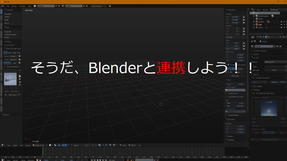Enable Lock to Cursor checkbox
This screenshot has width=287, height=161.
point(226,93)
